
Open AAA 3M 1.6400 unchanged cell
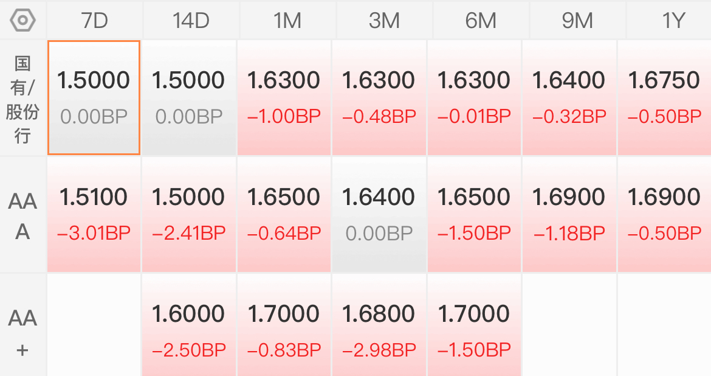click(x=379, y=214)
